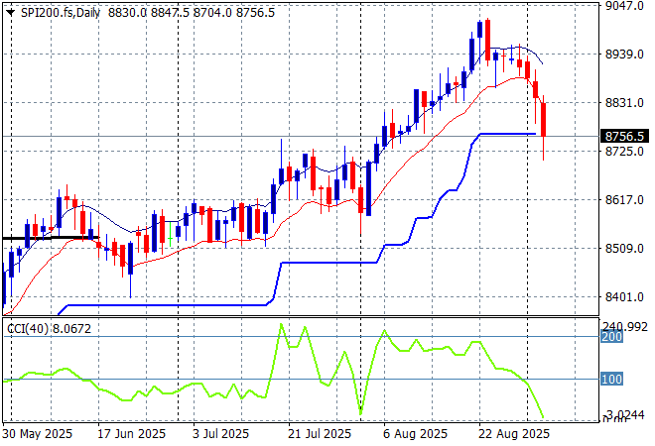Click the CCI 100 level label
Screen dimensions: 655x446
click(x=612, y=380)
